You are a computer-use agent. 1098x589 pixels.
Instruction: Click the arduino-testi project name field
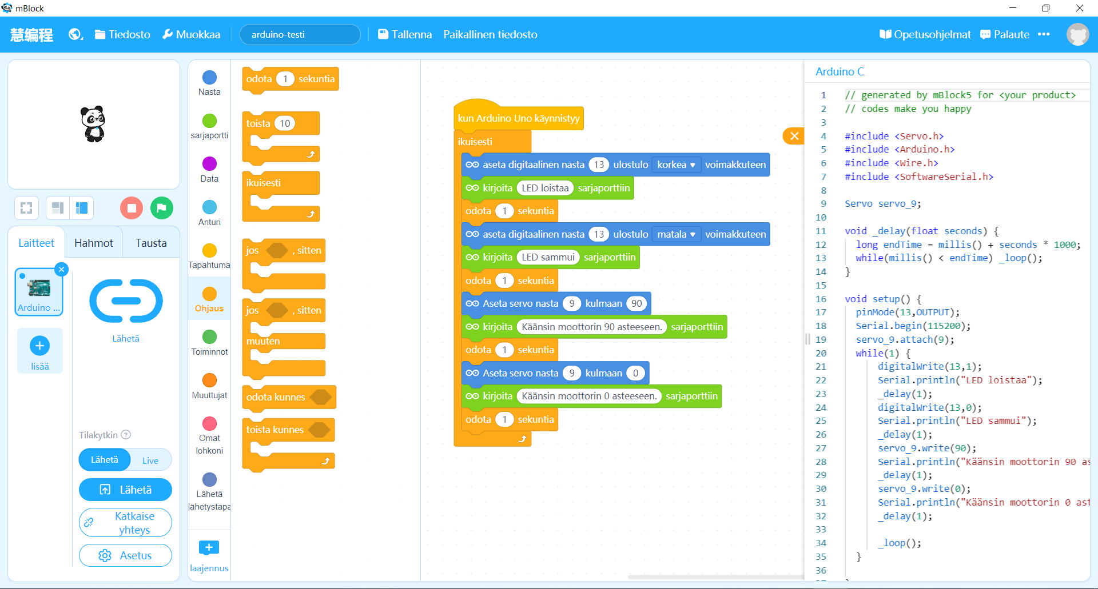[x=300, y=34]
